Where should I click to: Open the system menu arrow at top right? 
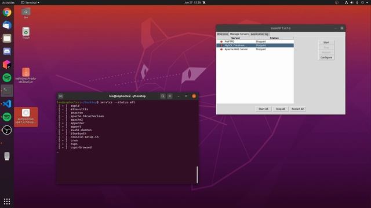[x=368, y=2]
